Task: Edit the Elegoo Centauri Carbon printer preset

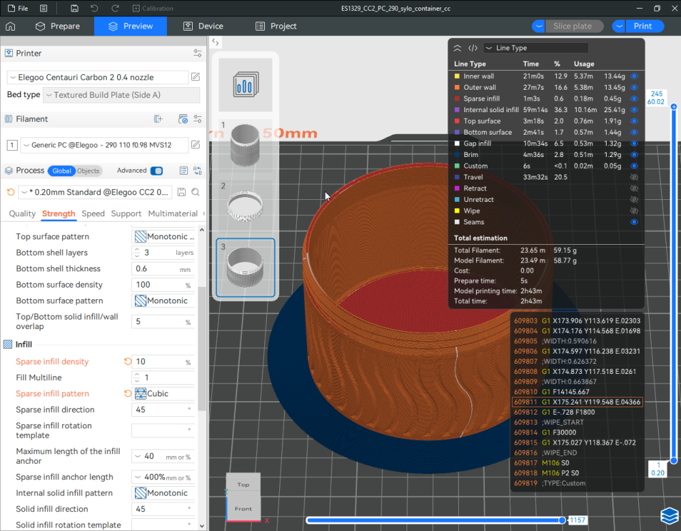Action: pos(195,77)
